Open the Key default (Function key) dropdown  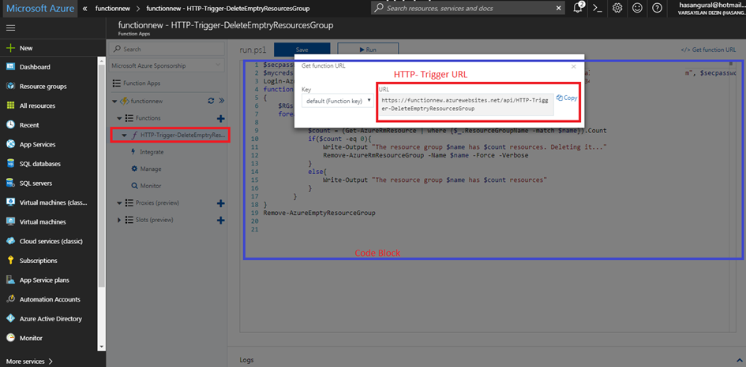(338, 101)
